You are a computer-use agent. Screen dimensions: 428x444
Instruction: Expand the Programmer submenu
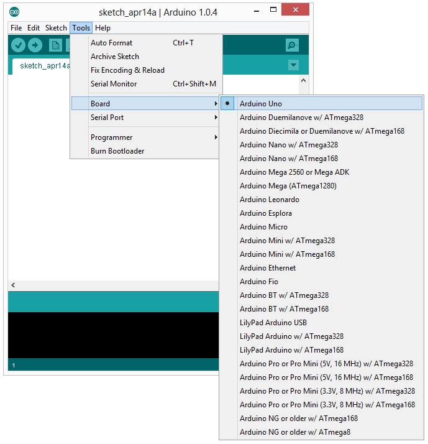145,137
